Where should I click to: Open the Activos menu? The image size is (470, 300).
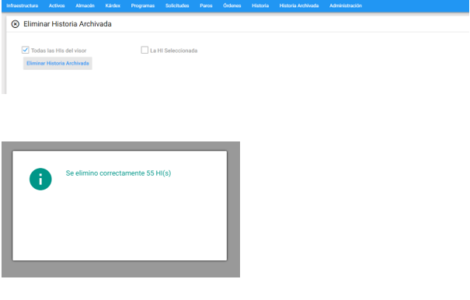57,5
